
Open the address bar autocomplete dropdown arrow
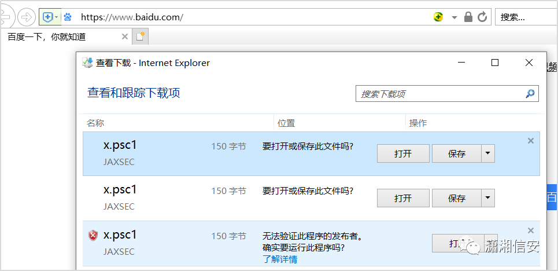point(454,17)
